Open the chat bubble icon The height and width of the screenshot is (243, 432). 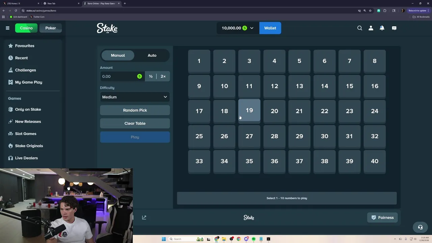[x=394, y=28]
